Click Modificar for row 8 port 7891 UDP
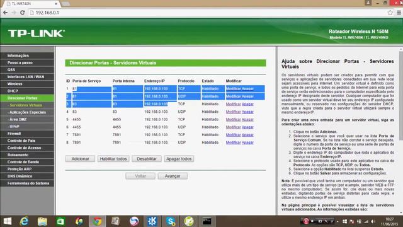 pos(234,143)
